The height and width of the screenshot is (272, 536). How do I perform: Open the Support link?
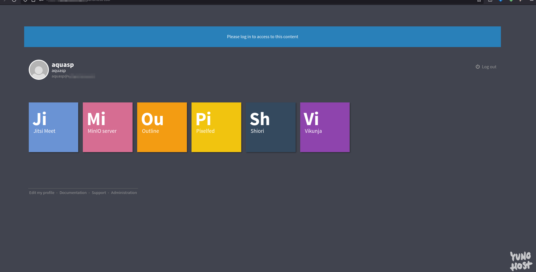pos(99,193)
